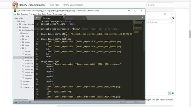Collapse the Renpy folder tree arrow
The height and width of the screenshot is (107, 191).
pyautogui.click(x=16, y=21)
